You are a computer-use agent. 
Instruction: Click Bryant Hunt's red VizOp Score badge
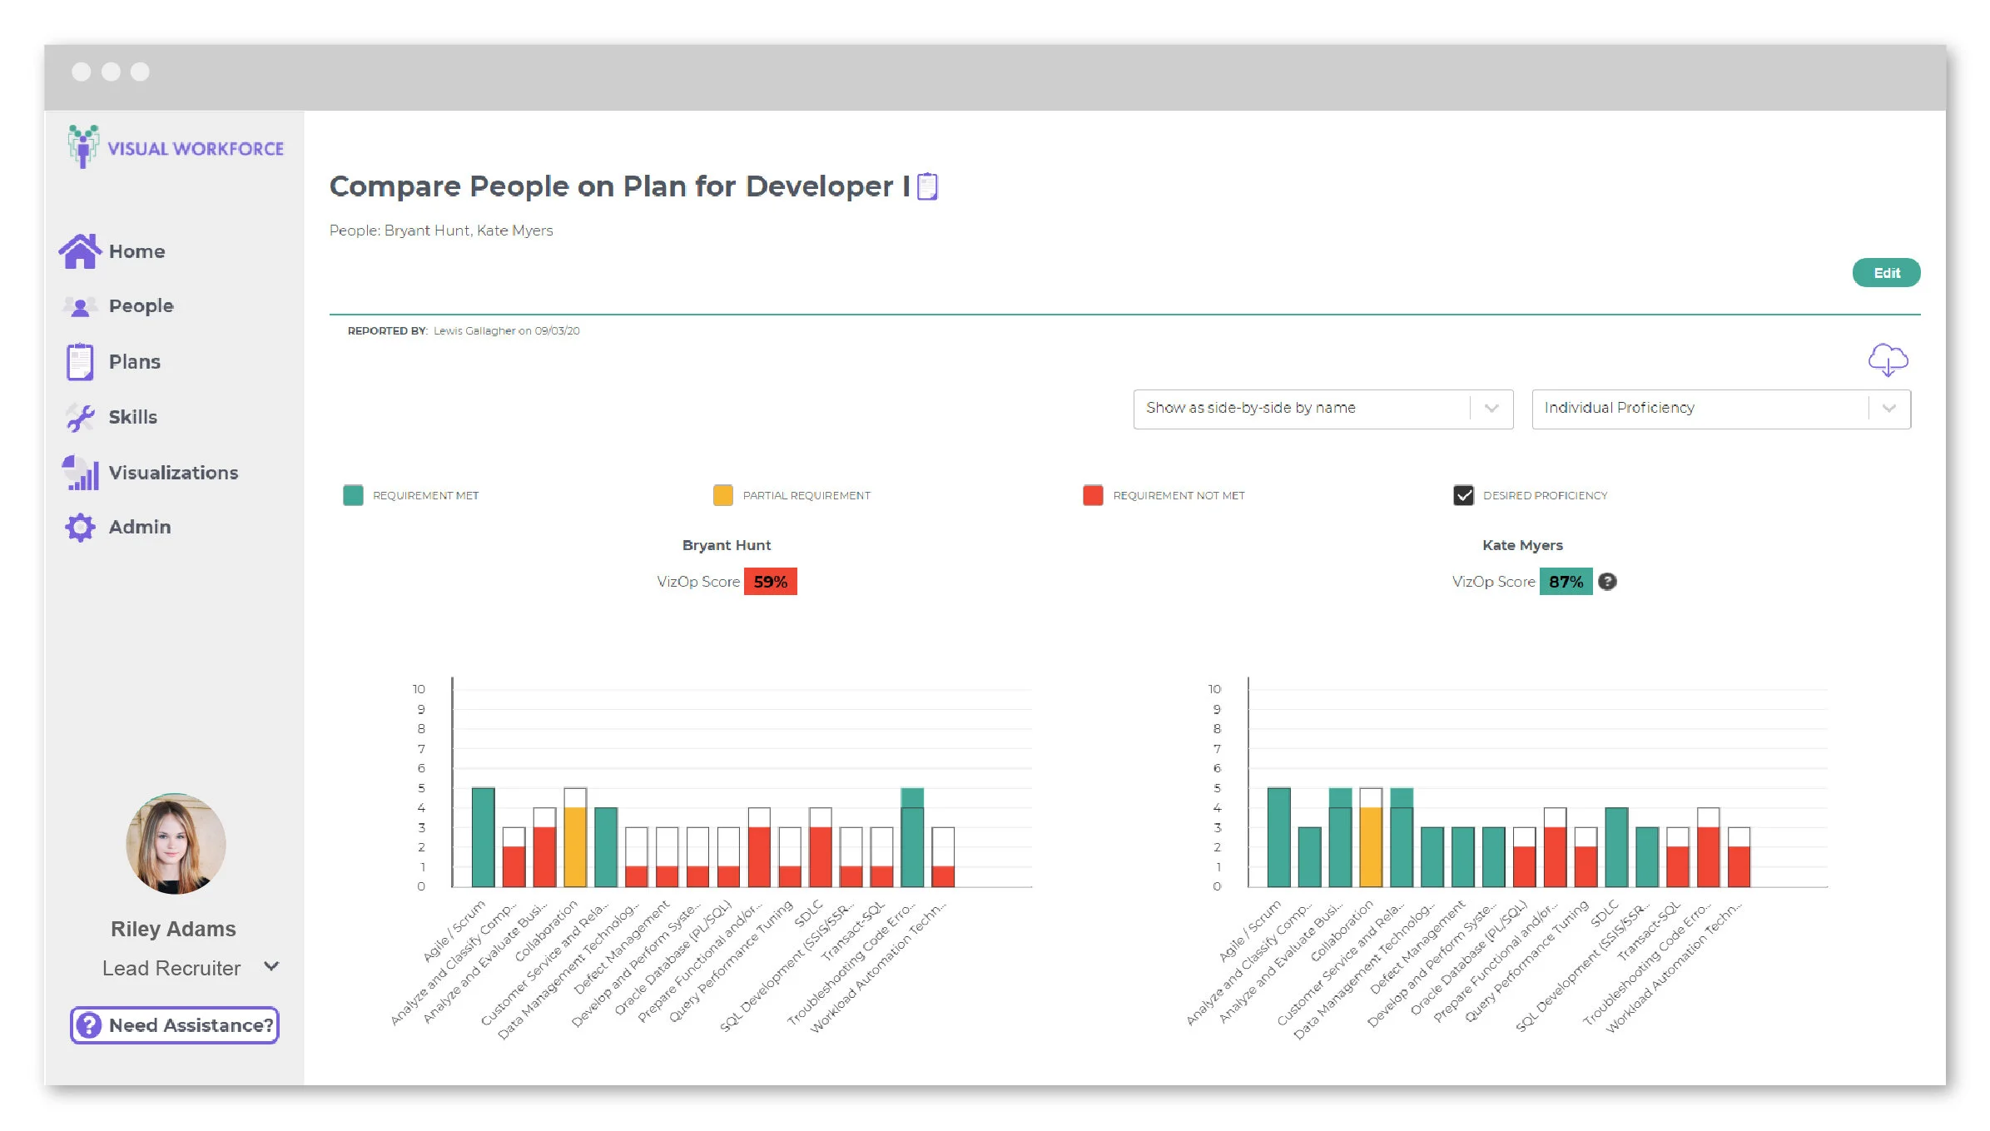coord(770,582)
